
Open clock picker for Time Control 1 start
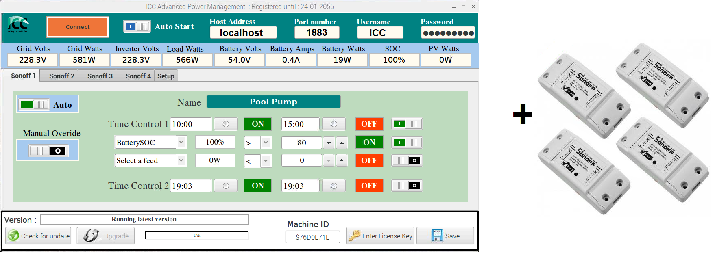click(226, 124)
